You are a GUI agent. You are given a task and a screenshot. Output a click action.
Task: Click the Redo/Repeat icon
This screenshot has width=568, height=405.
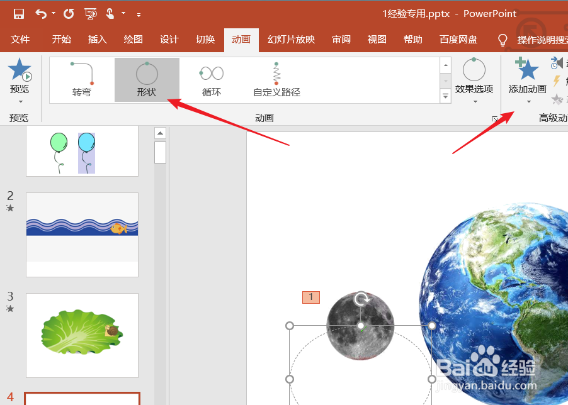pos(69,14)
